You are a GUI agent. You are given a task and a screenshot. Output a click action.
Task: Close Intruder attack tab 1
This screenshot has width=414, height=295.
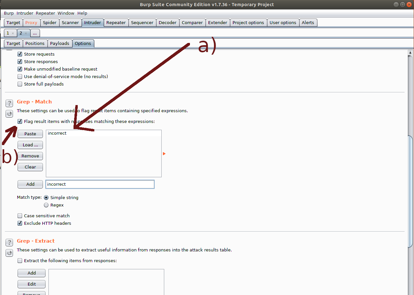[x=13, y=33]
